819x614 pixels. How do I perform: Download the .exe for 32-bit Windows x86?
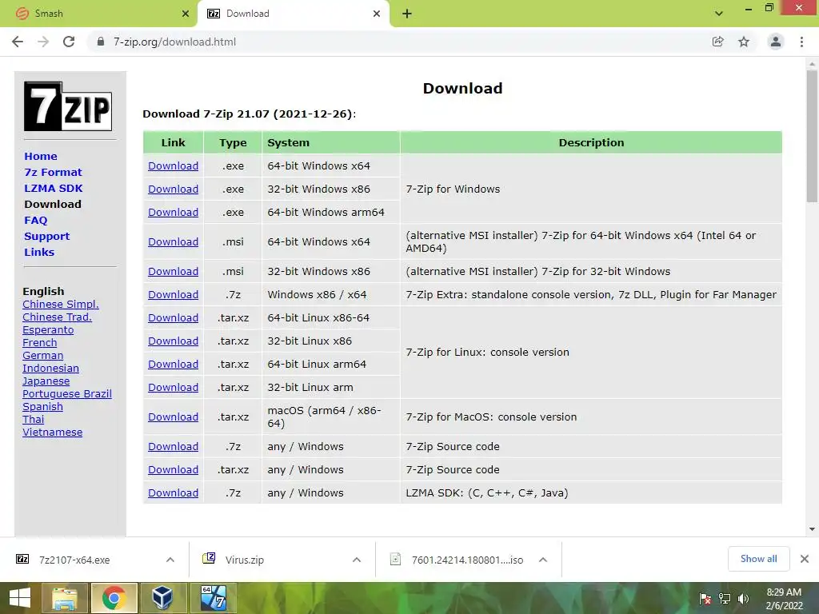[x=173, y=189]
